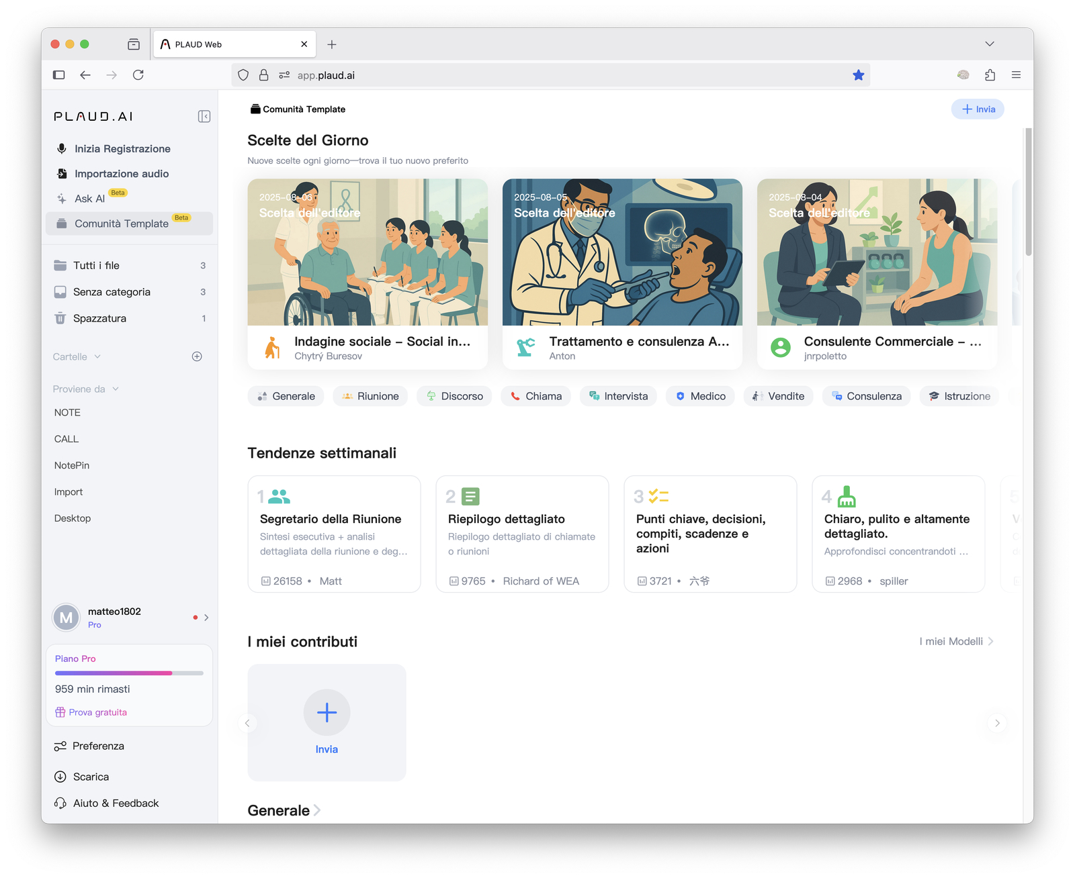Viewport: 1075px width, 878px height.
Task: Click the matteo1802 avatar icon
Action: 67,618
